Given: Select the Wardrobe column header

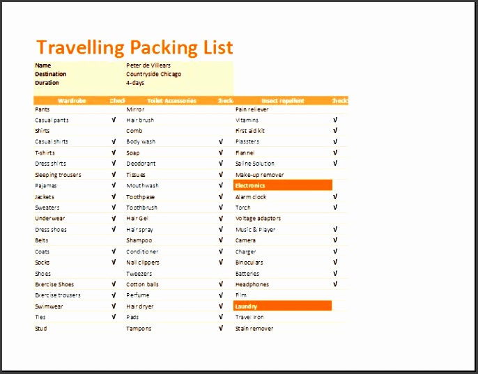Looking at the screenshot, I should click(x=72, y=101).
